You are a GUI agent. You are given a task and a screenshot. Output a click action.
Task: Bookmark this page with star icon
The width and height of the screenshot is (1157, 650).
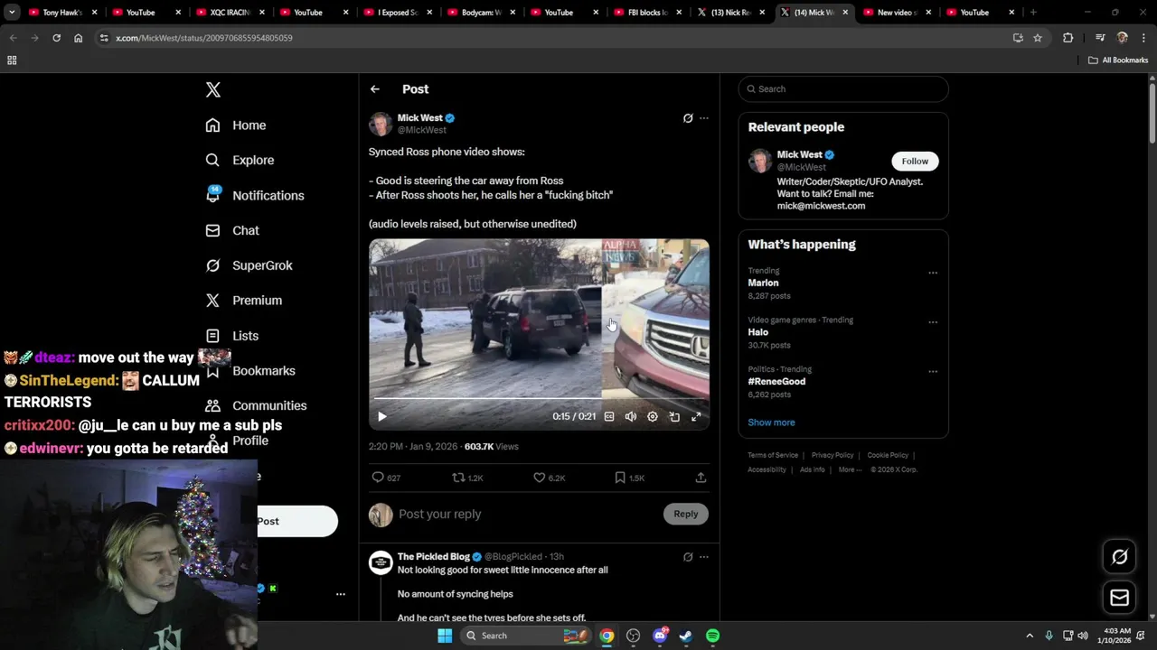(x=1038, y=38)
